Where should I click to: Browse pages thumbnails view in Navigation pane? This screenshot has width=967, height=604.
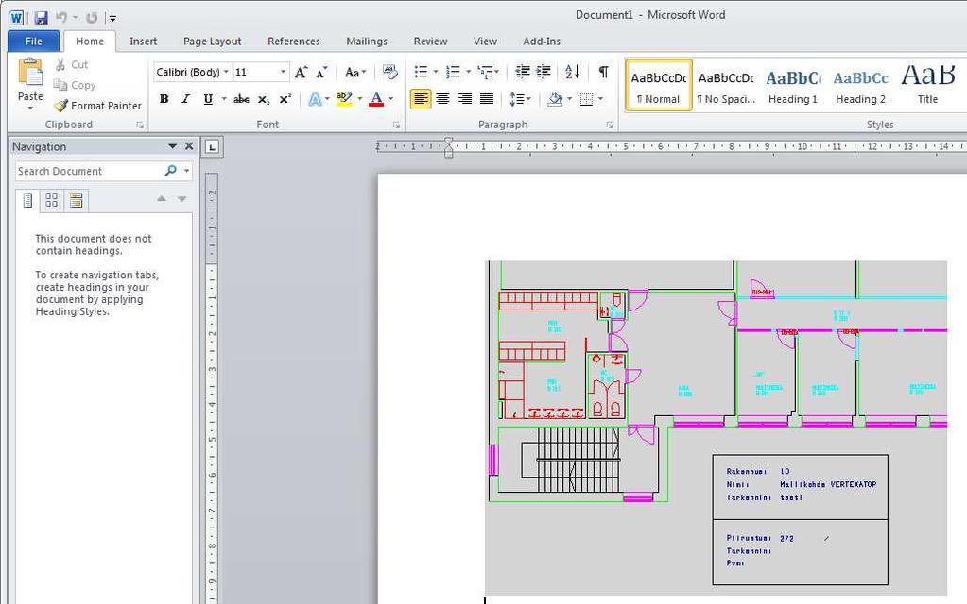point(52,200)
